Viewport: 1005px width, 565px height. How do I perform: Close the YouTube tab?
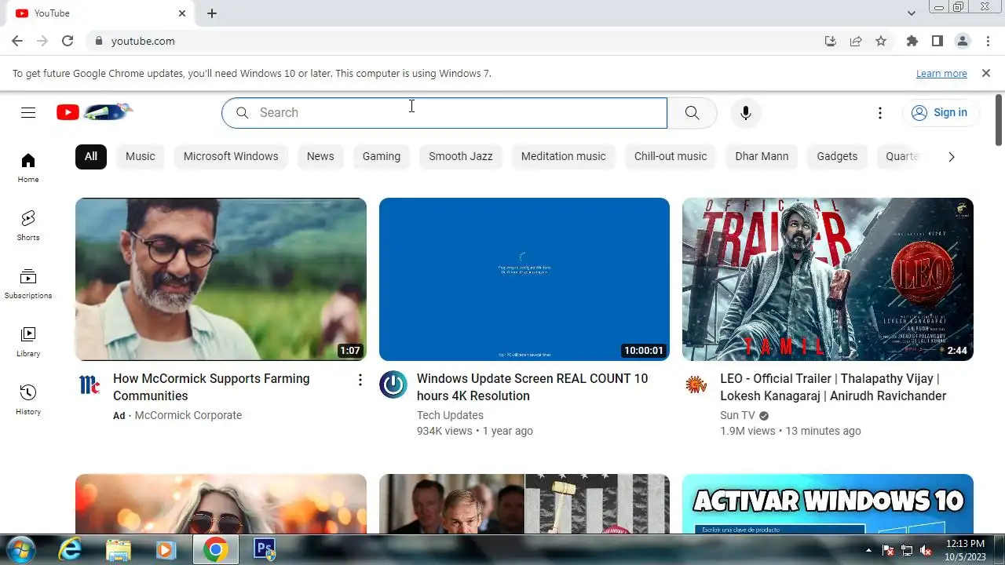point(182,13)
